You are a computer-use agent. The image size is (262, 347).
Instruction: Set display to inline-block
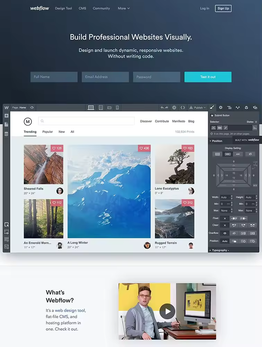coord(228,154)
